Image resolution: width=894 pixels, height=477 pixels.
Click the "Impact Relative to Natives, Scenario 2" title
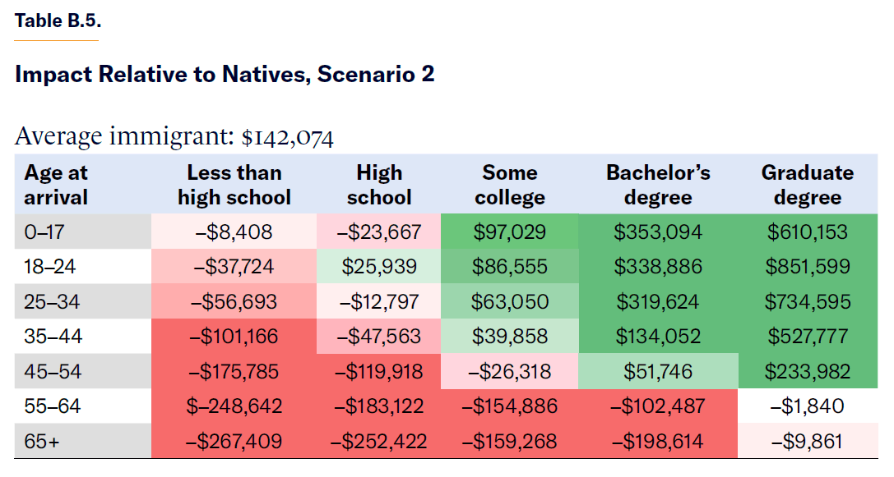[x=225, y=75]
